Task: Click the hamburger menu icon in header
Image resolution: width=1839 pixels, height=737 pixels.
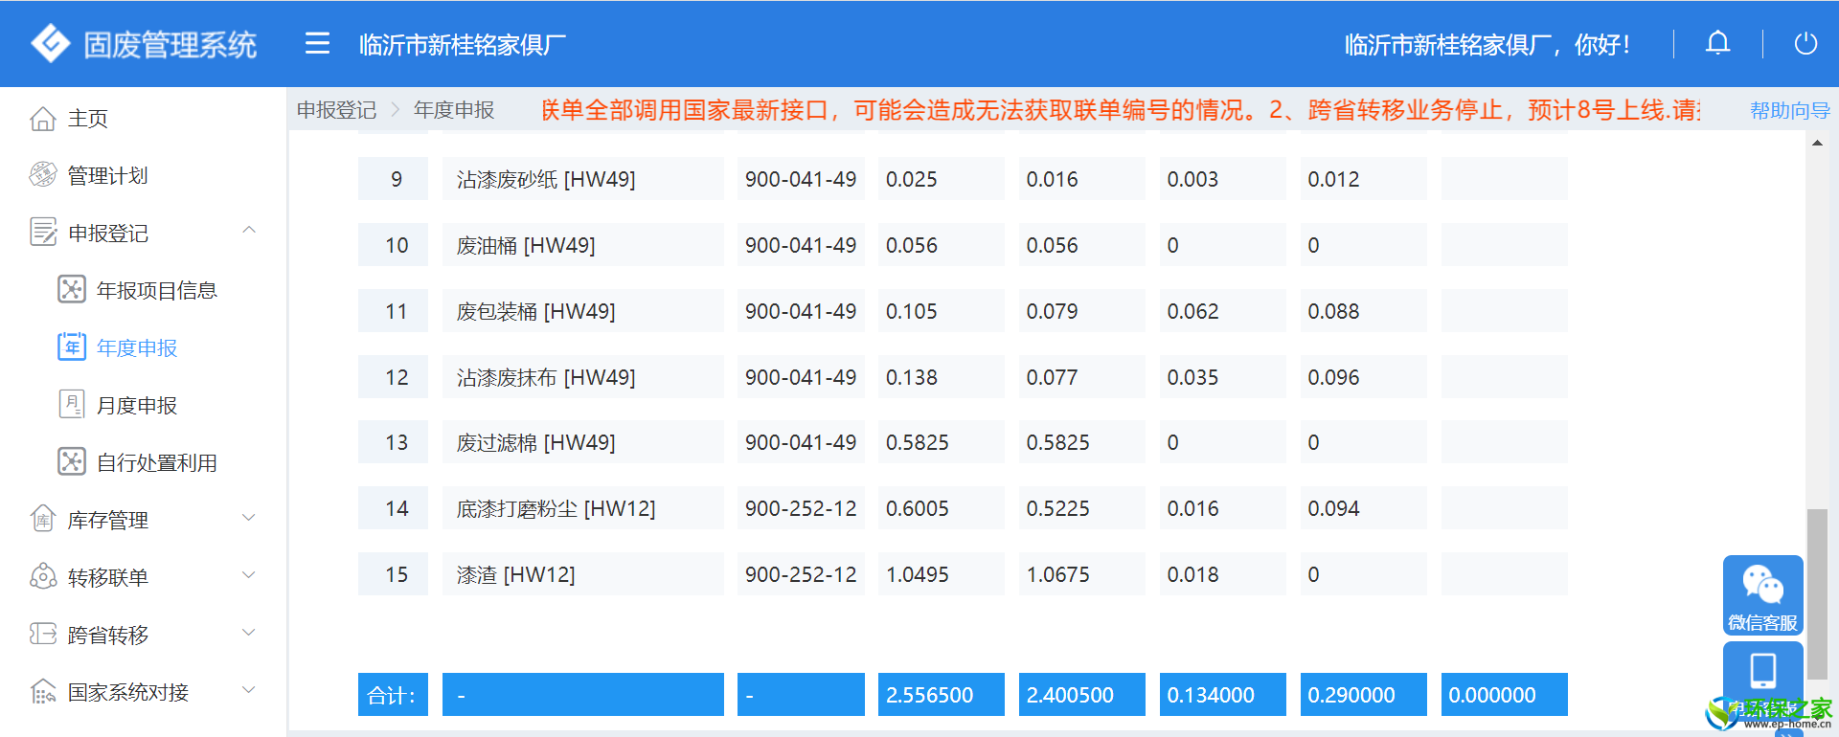Action: click(317, 44)
